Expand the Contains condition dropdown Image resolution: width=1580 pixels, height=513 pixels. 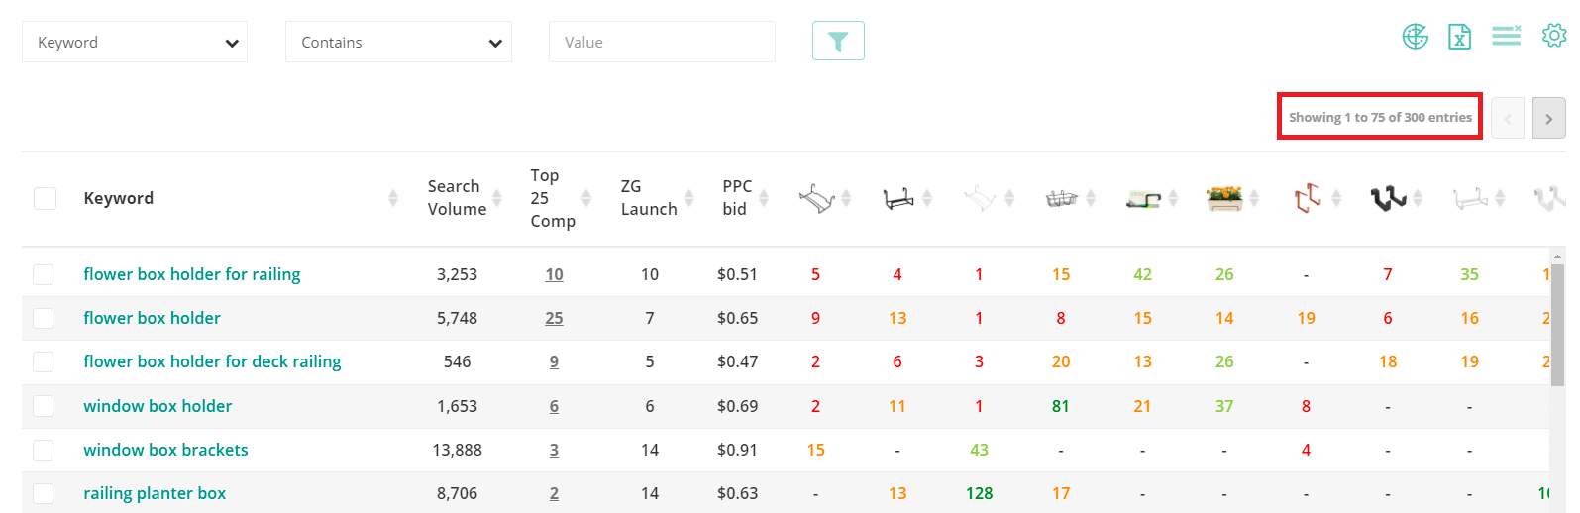coord(398,43)
